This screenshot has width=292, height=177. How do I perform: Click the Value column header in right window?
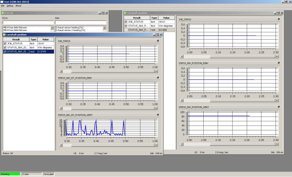tap(166, 17)
